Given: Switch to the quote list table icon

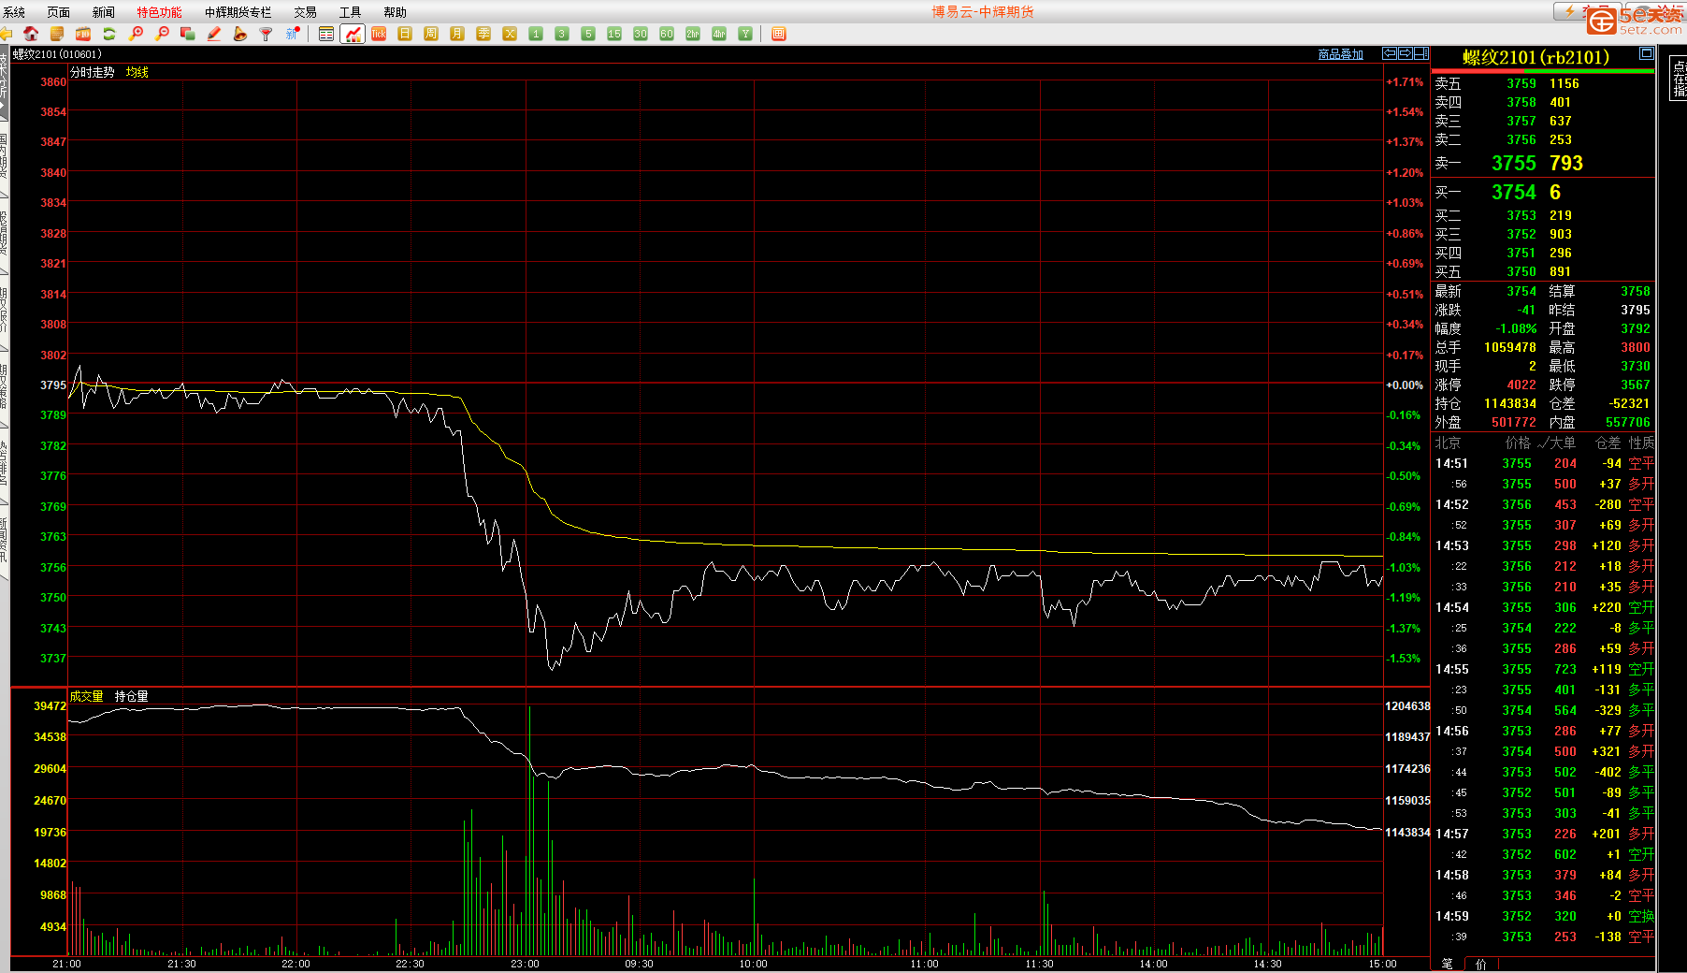Looking at the screenshot, I should (x=326, y=34).
